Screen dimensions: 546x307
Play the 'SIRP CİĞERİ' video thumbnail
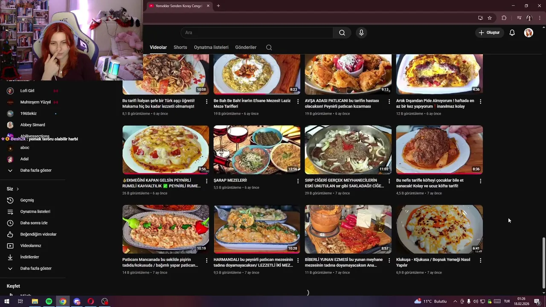tap(348, 150)
